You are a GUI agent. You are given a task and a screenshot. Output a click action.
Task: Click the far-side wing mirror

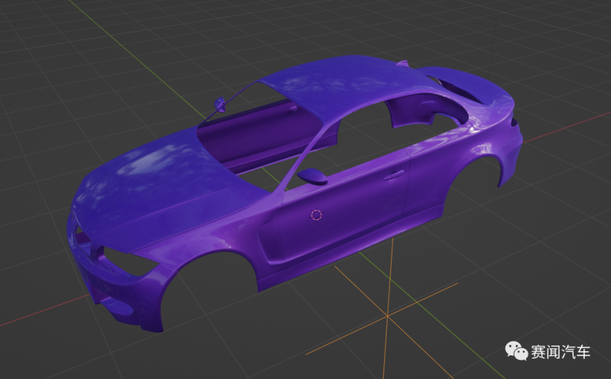pyautogui.click(x=220, y=104)
